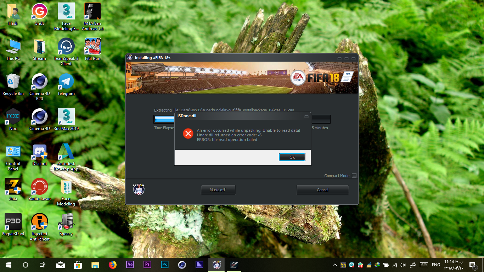Open Task View on the taskbar
Viewport: 484px width, 272px height.
tap(42, 265)
